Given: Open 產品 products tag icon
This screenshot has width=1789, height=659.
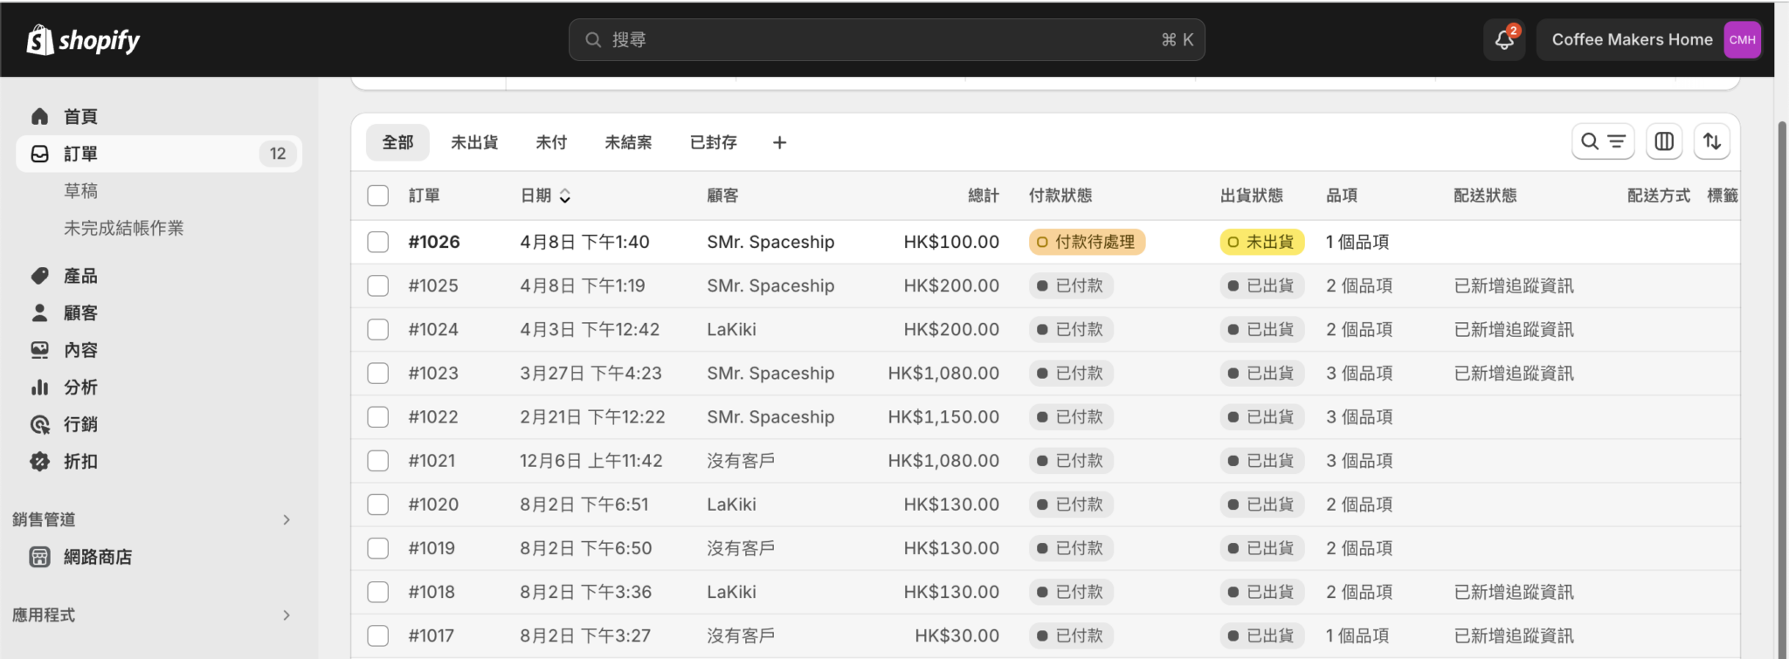Looking at the screenshot, I should pyautogui.click(x=40, y=276).
